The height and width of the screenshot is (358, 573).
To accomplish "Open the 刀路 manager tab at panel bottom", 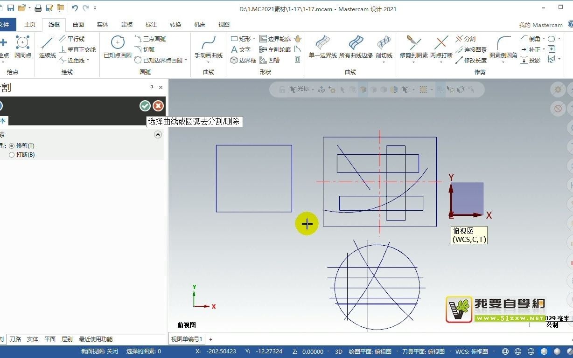I will pos(15,339).
